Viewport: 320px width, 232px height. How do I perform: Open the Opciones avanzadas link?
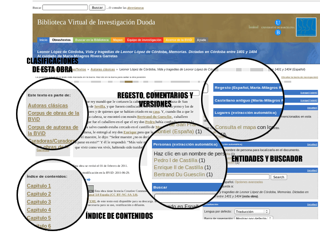pos(249,182)
